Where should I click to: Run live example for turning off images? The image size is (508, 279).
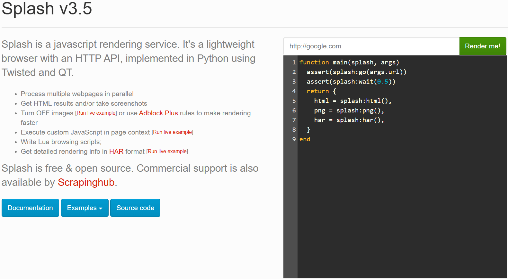(96, 113)
